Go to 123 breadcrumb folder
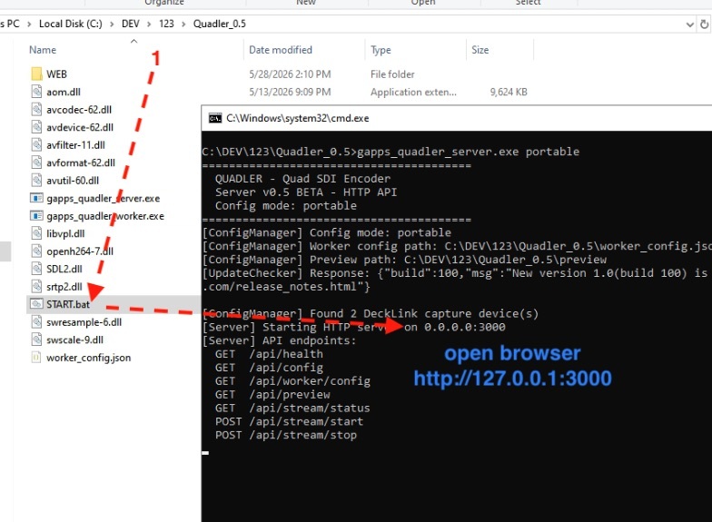Viewport: 712px width, 522px height. pos(166,24)
